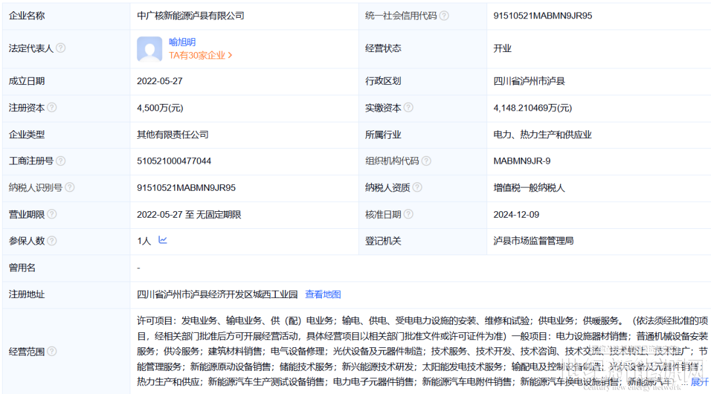
Task: Open the 注册资本 help tooltip icon
Action: click(x=51, y=108)
